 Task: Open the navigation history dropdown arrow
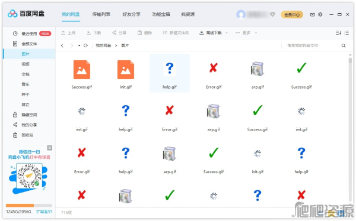tap(79, 45)
